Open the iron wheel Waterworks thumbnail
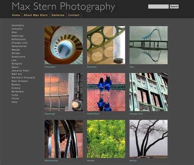This screenshot has width=194, height=165. (x=63, y=139)
